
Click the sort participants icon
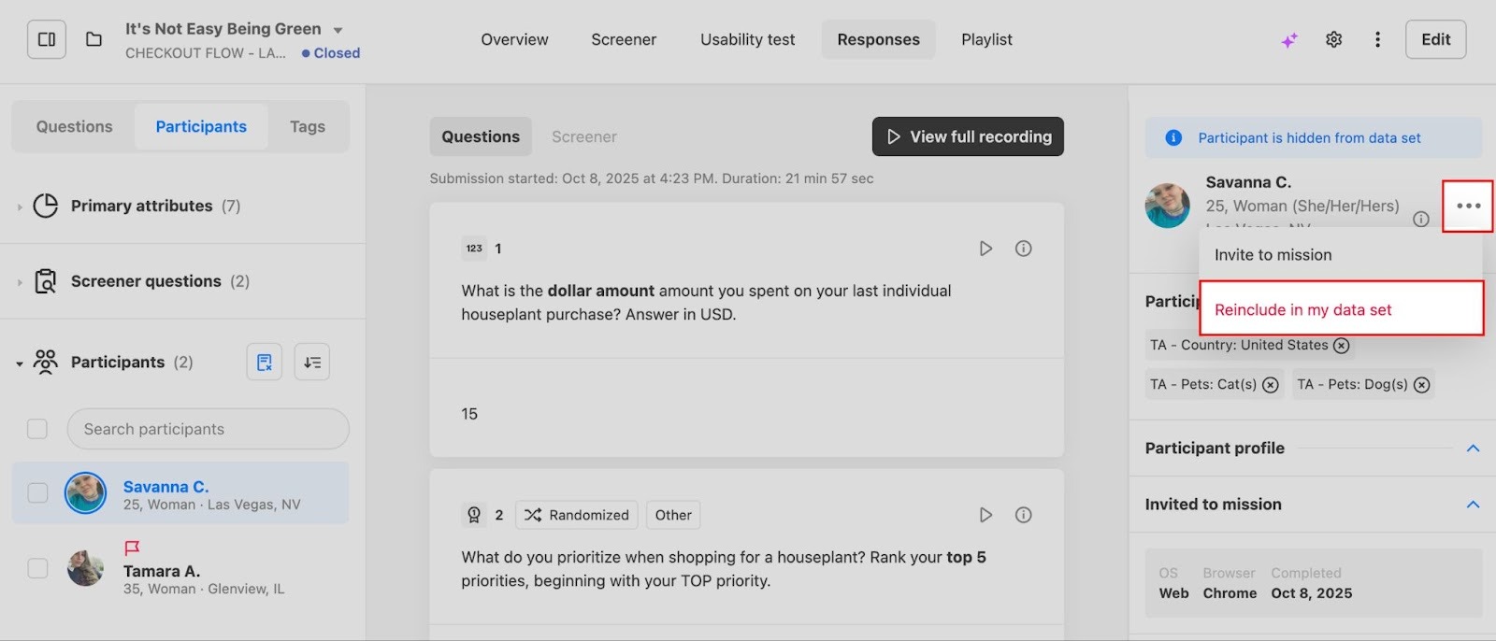click(312, 362)
